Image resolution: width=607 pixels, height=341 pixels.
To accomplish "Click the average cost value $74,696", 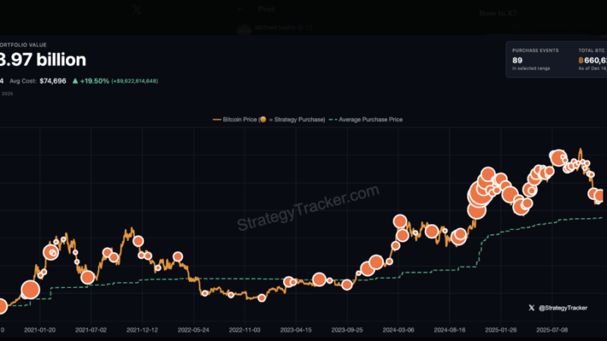I will (x=52, y=81).
